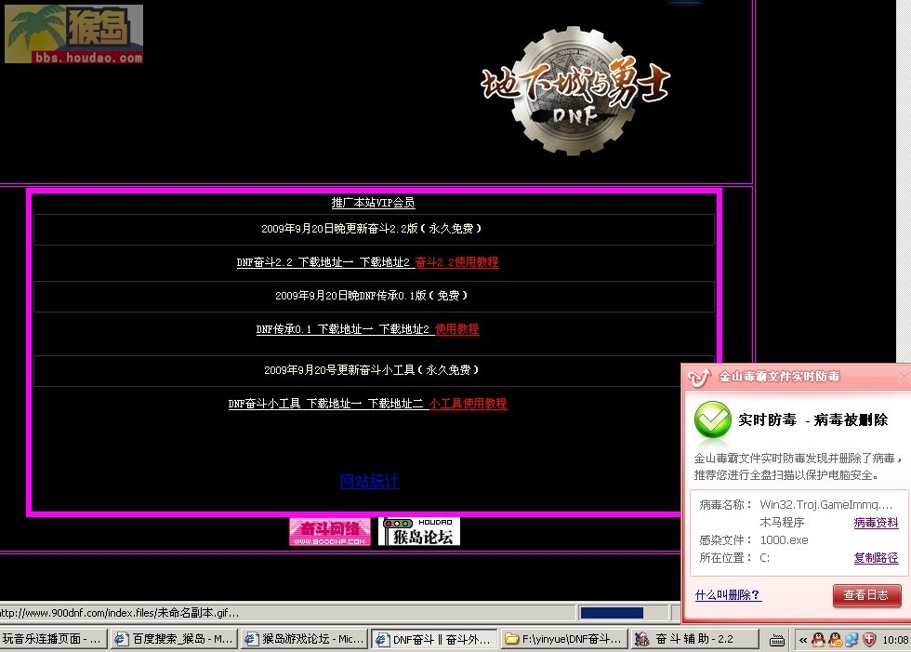Open 下载地址2 in the DNF传承0.1 row
The height and width of the screenshot is (652, 911).
(403, 329)
